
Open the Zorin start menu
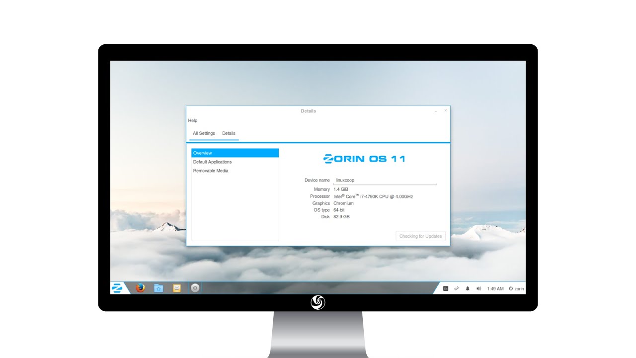point(117,288)
